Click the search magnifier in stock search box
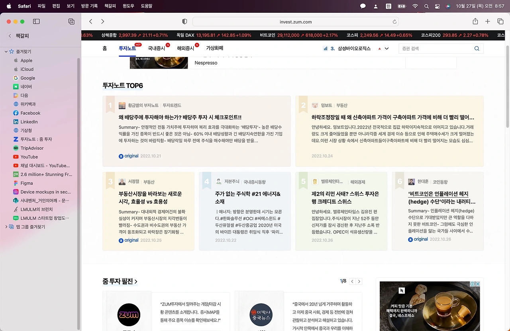510x331 pixels. (x=477, y=49)
